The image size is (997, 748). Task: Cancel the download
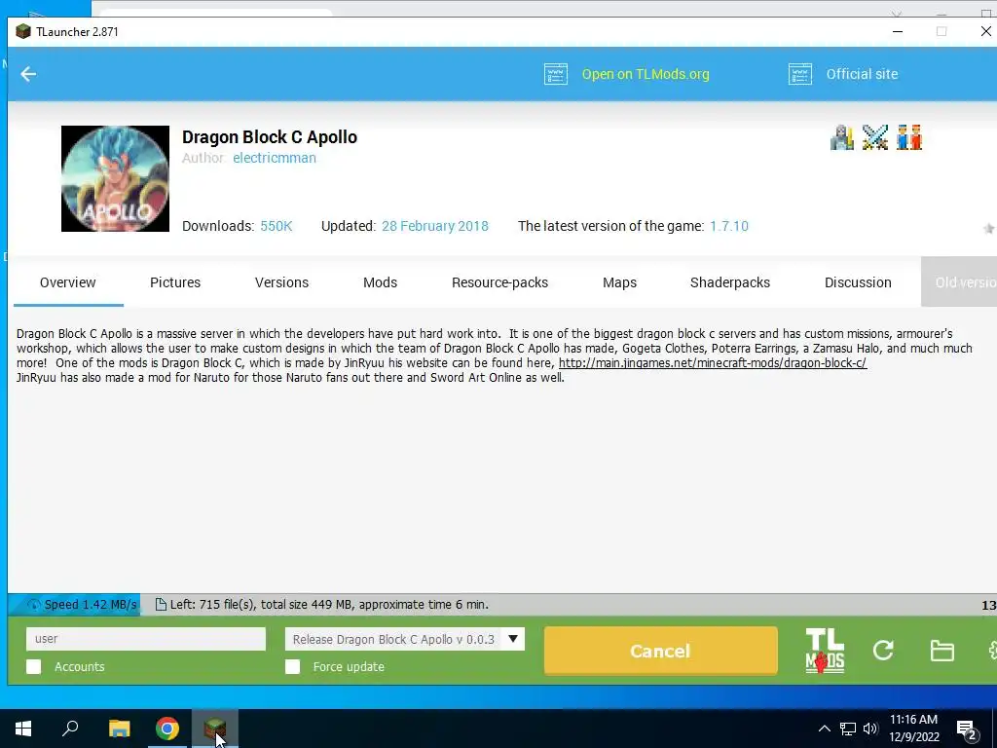coord(661,651)
